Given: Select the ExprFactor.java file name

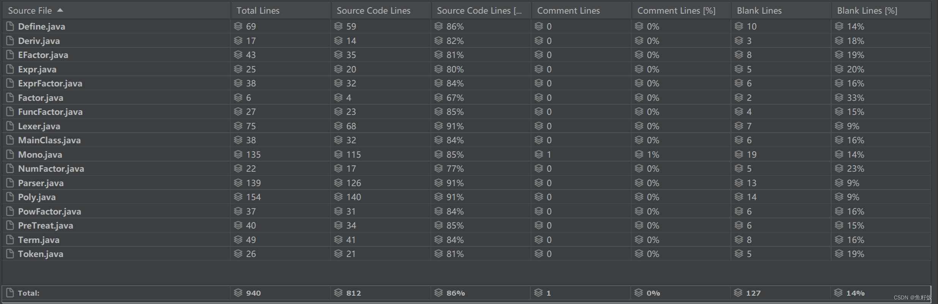Looking at the screenshot, I should pyautogui.click(x=50, y=83).
